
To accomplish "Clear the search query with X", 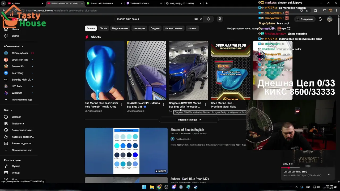I will point(201,19).
